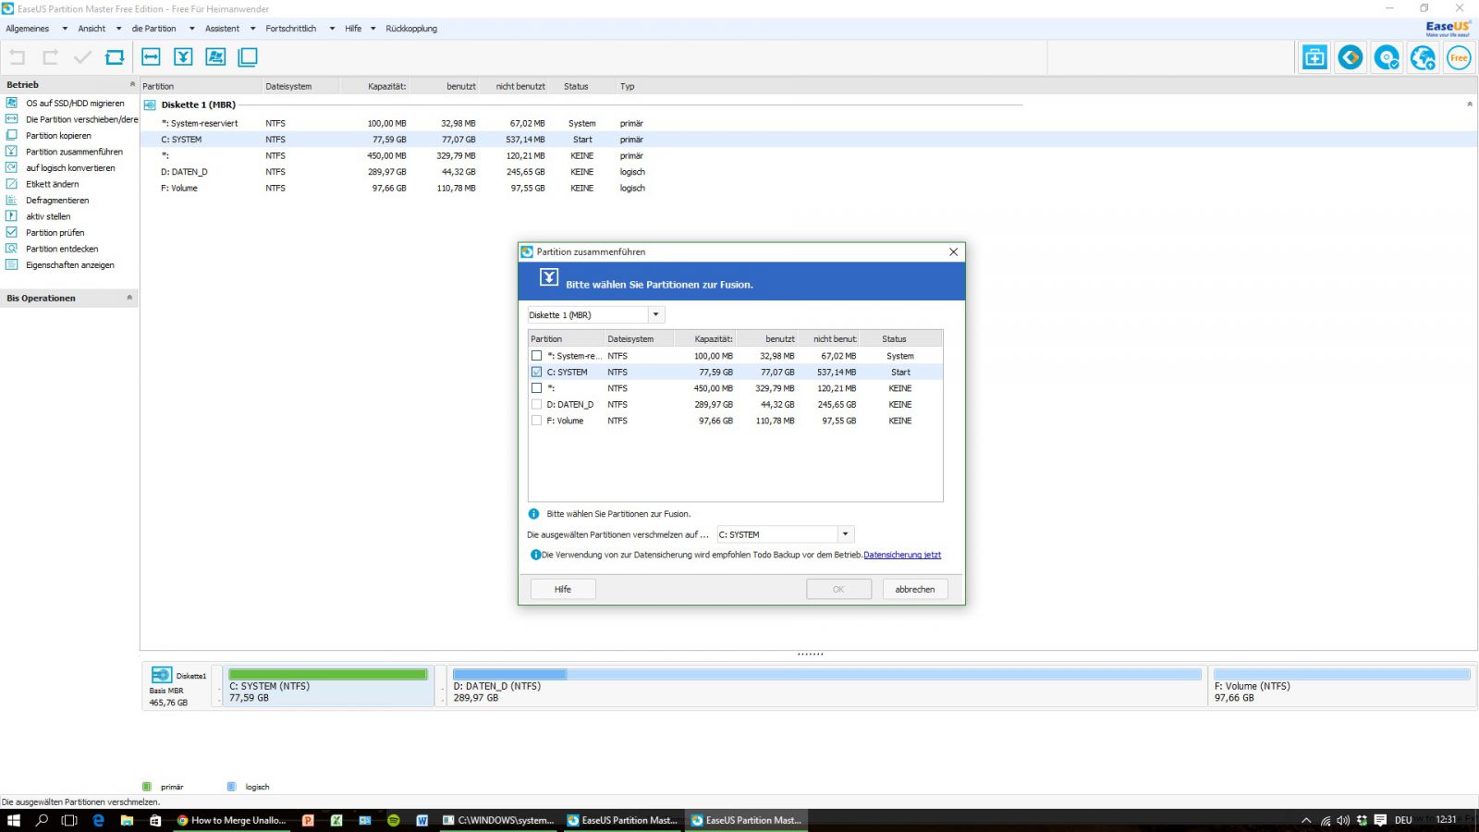Open the merge target C: SYSTEM dropdown
The image size is (1479, 832).
click(x=845, y=534)
